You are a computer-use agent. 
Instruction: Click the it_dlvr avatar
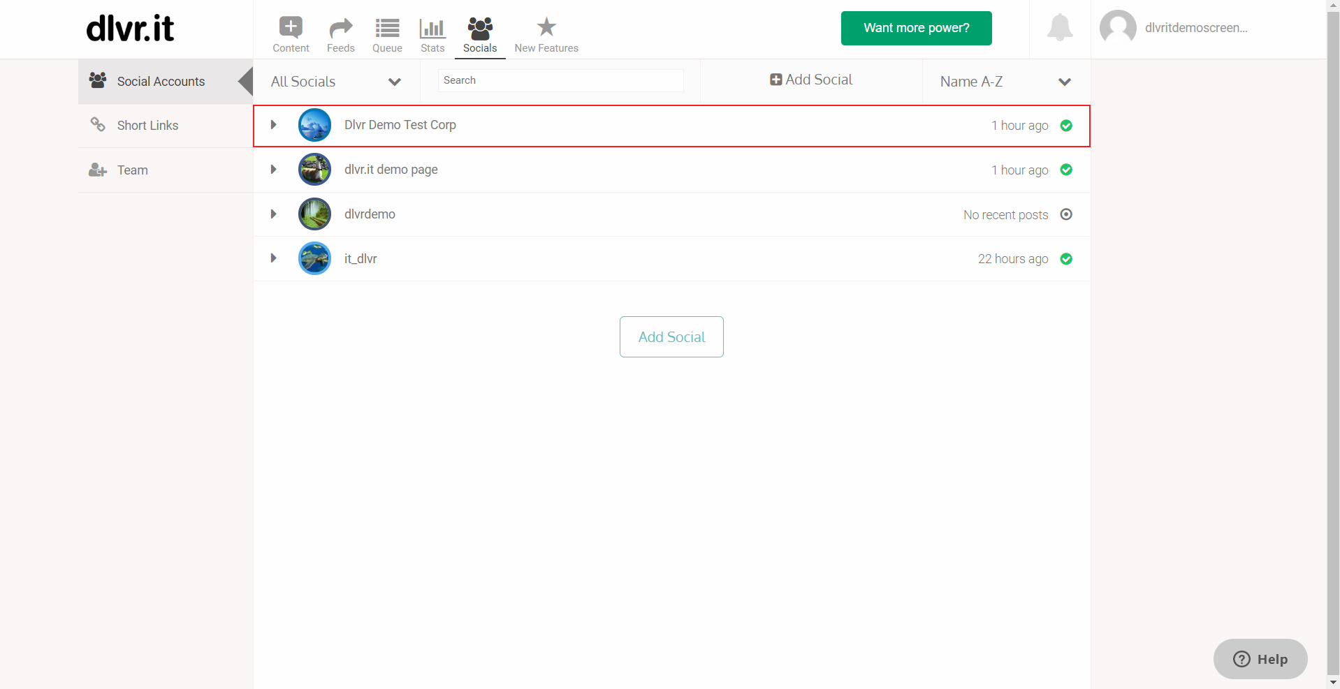314,258
